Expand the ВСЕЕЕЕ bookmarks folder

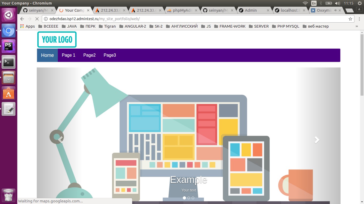click(48, 26)
